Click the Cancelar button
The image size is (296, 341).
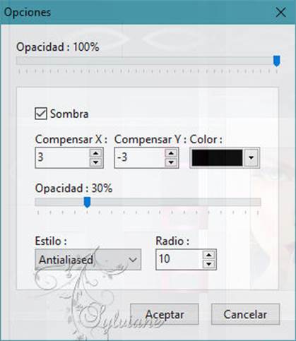pyautogui.click(x=245, y=314)
